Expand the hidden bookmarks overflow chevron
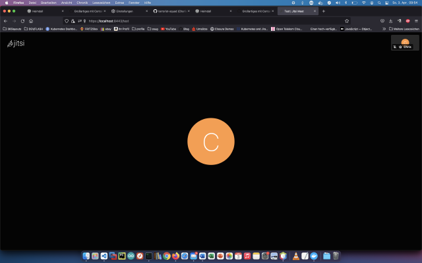 384,29
